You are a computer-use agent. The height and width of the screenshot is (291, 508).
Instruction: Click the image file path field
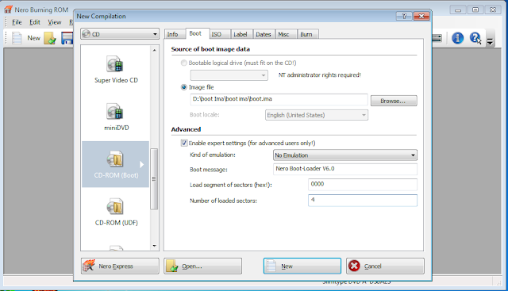[279, 99]
